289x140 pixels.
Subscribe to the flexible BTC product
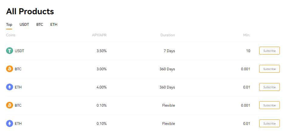coord(270,105)
